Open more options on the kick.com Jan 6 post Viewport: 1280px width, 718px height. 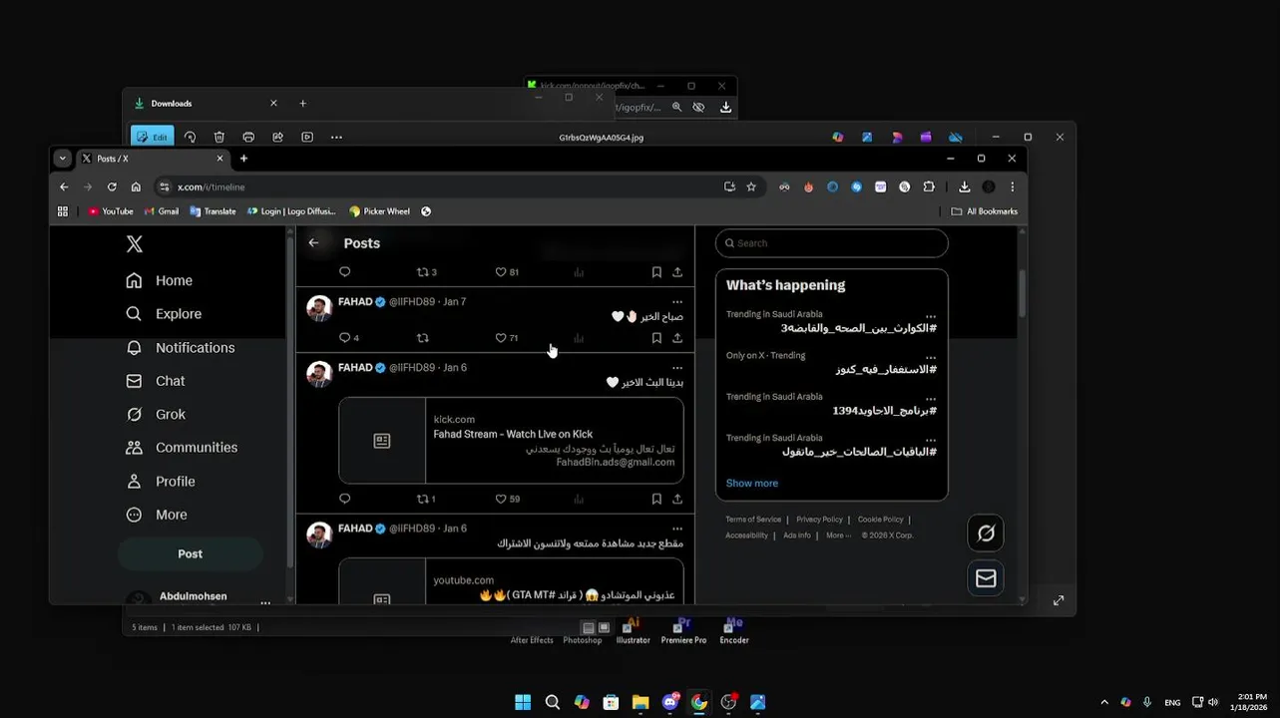pos(677,368)
